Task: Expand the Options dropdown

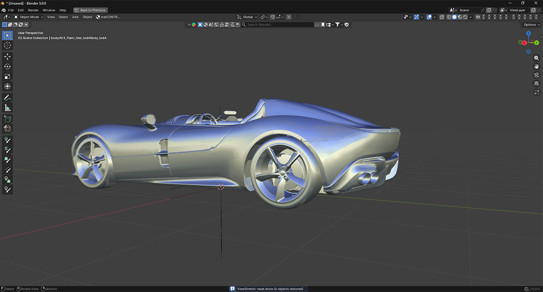Action: pyautogui.click(x=531, y=24)
